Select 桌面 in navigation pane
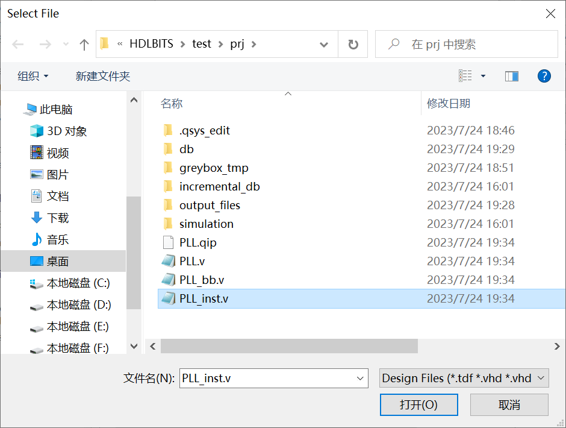566x428 pixels. pos(63,261)
